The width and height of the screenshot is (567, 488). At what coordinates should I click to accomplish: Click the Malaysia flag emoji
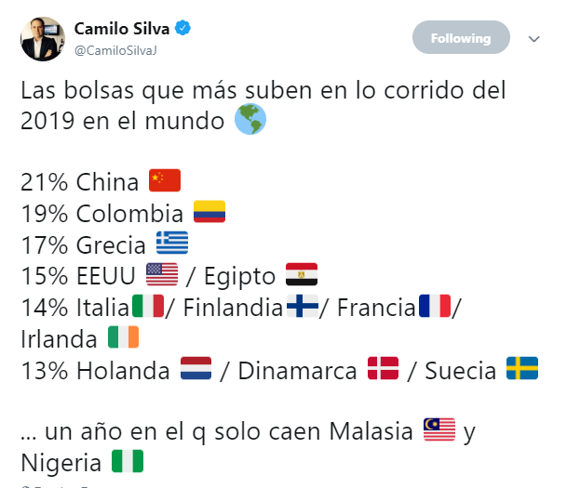[x=439, y=429]
